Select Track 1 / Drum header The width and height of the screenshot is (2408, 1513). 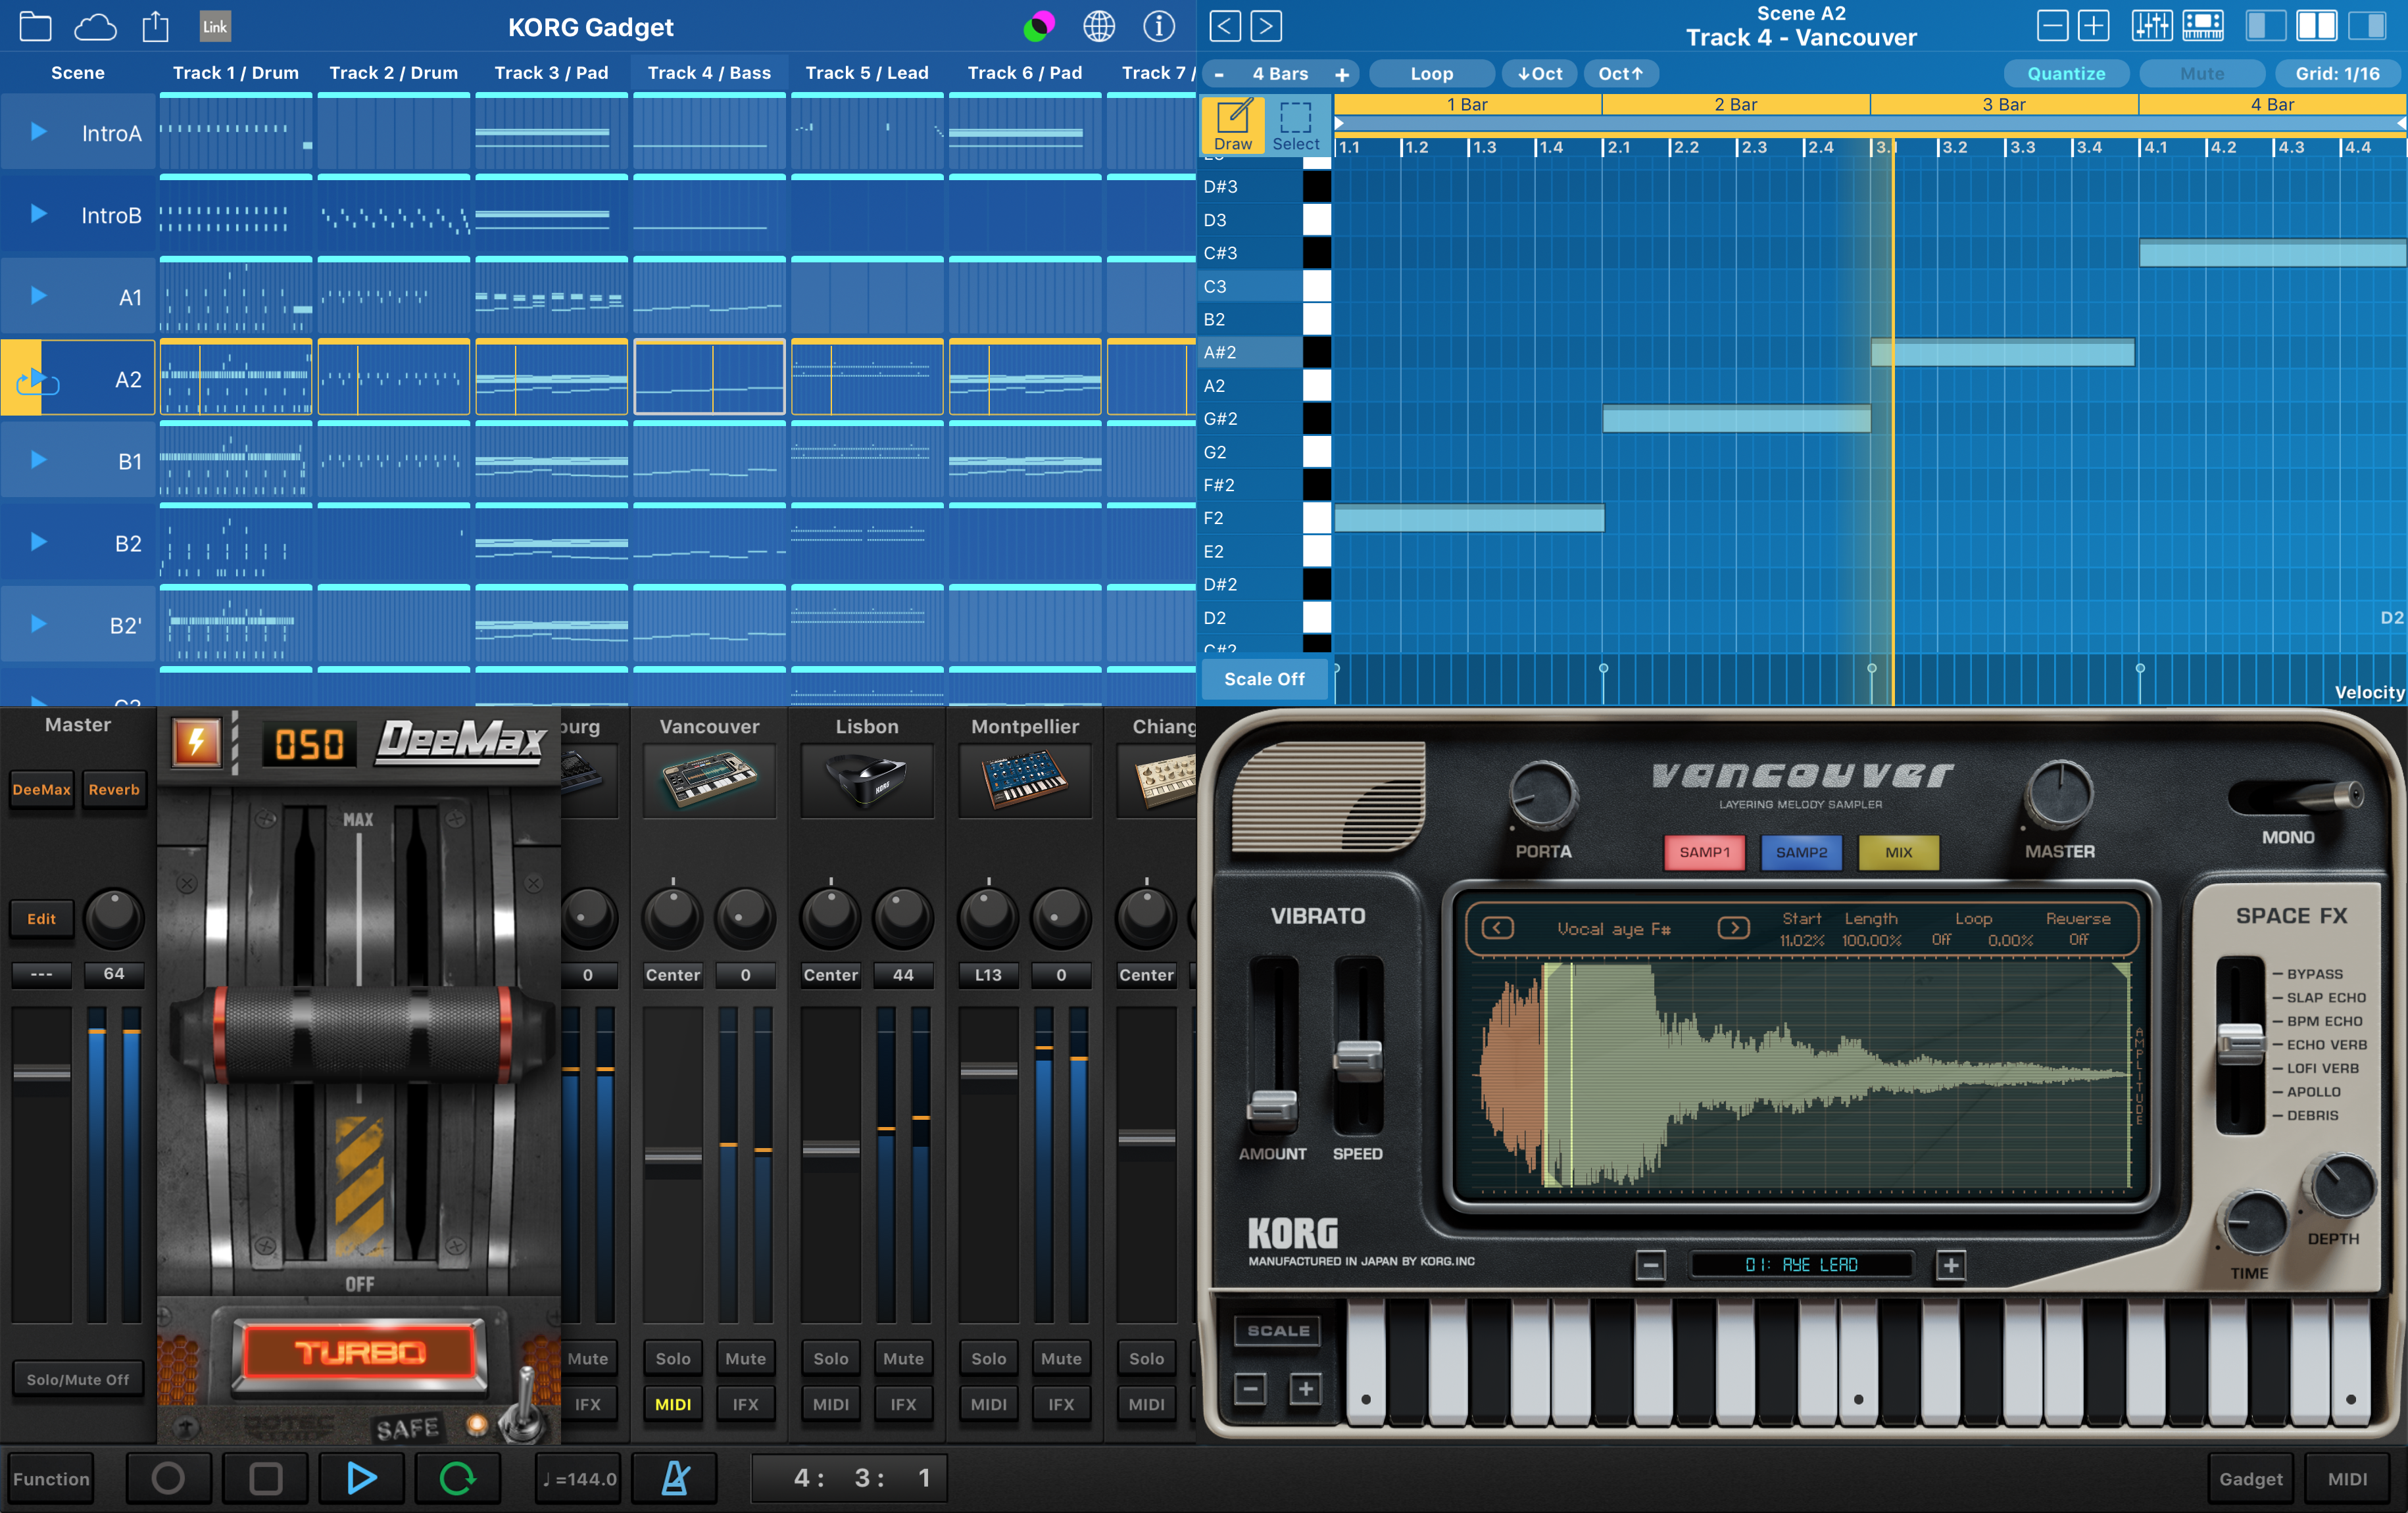[236, 73]
